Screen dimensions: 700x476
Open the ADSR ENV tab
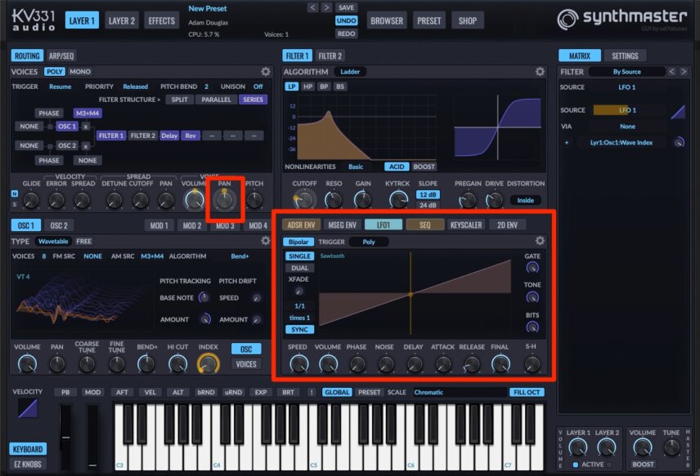[301, 225]
